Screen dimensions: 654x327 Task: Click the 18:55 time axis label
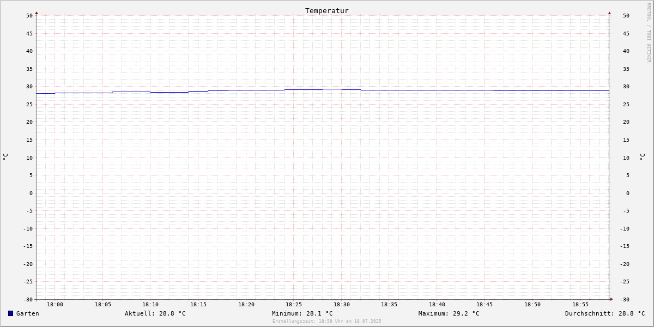click(580, 305)
